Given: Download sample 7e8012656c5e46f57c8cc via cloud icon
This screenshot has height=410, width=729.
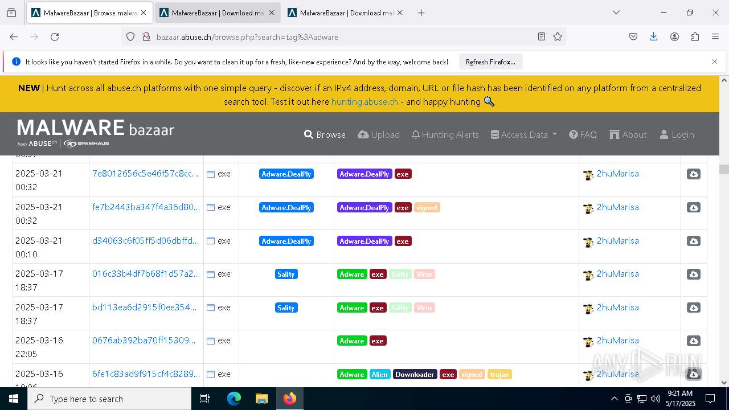Looking at the screenshot, I should [x=694, y=174].
